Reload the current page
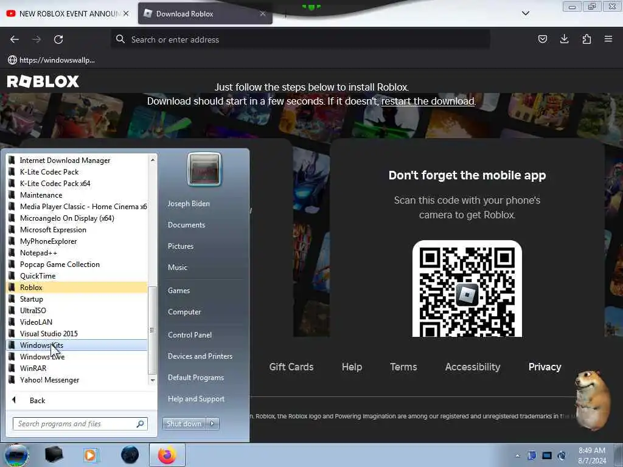 58,40
